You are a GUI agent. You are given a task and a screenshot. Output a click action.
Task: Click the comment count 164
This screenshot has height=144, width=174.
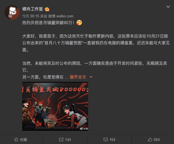[112, 140]
